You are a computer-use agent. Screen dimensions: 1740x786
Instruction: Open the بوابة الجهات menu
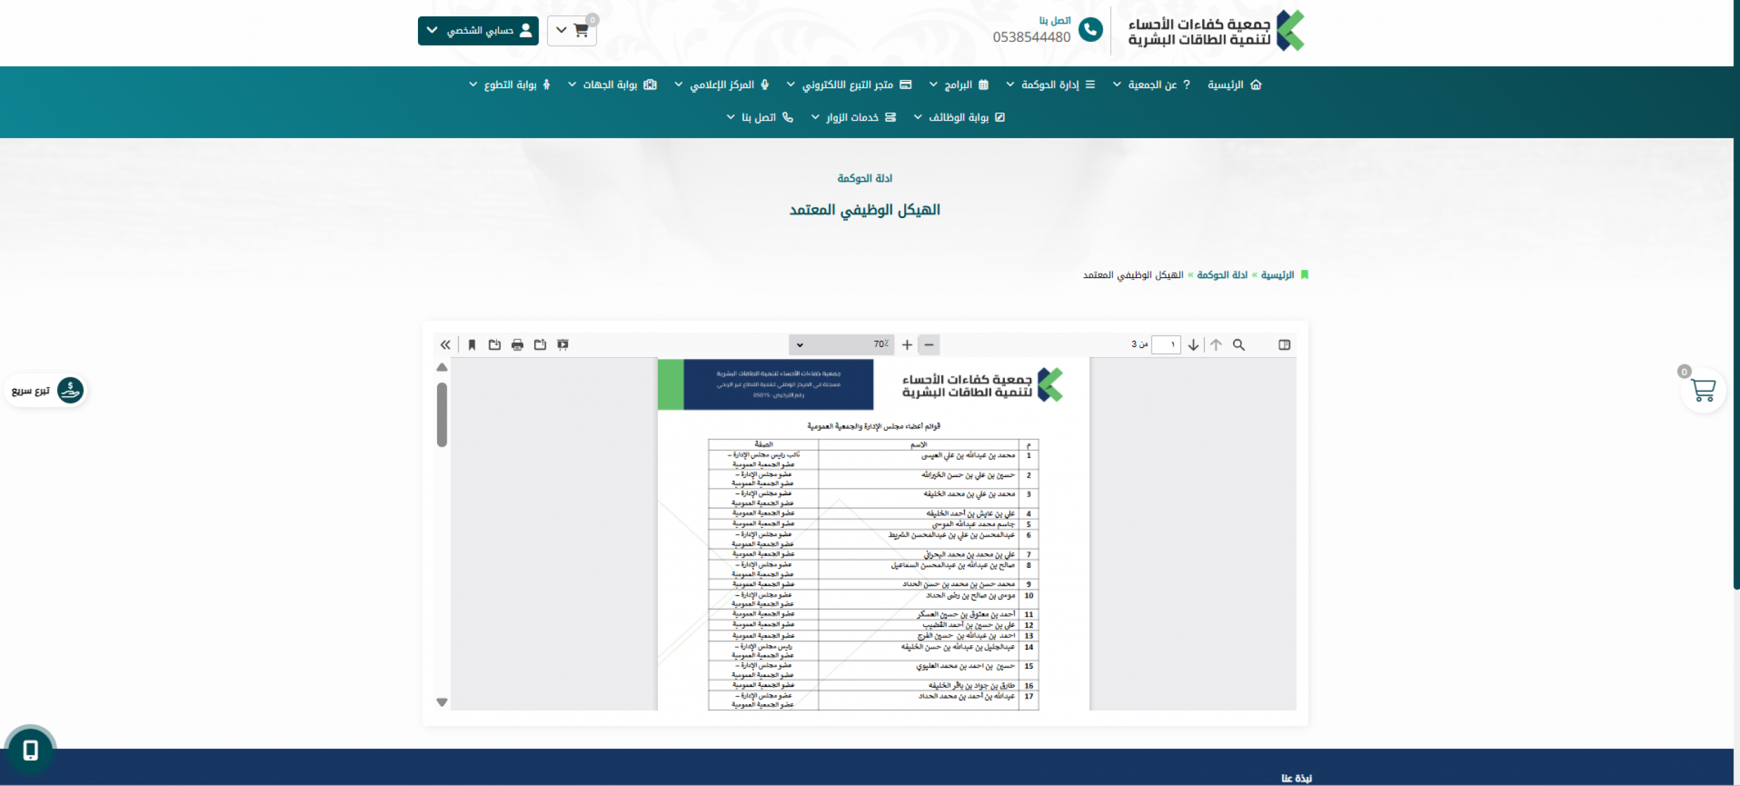point(612,84)
